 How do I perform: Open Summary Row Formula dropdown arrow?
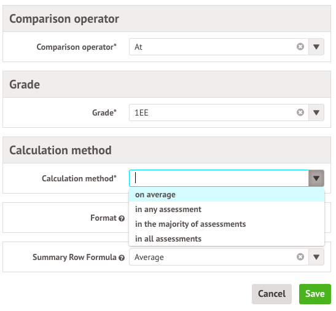316,257
